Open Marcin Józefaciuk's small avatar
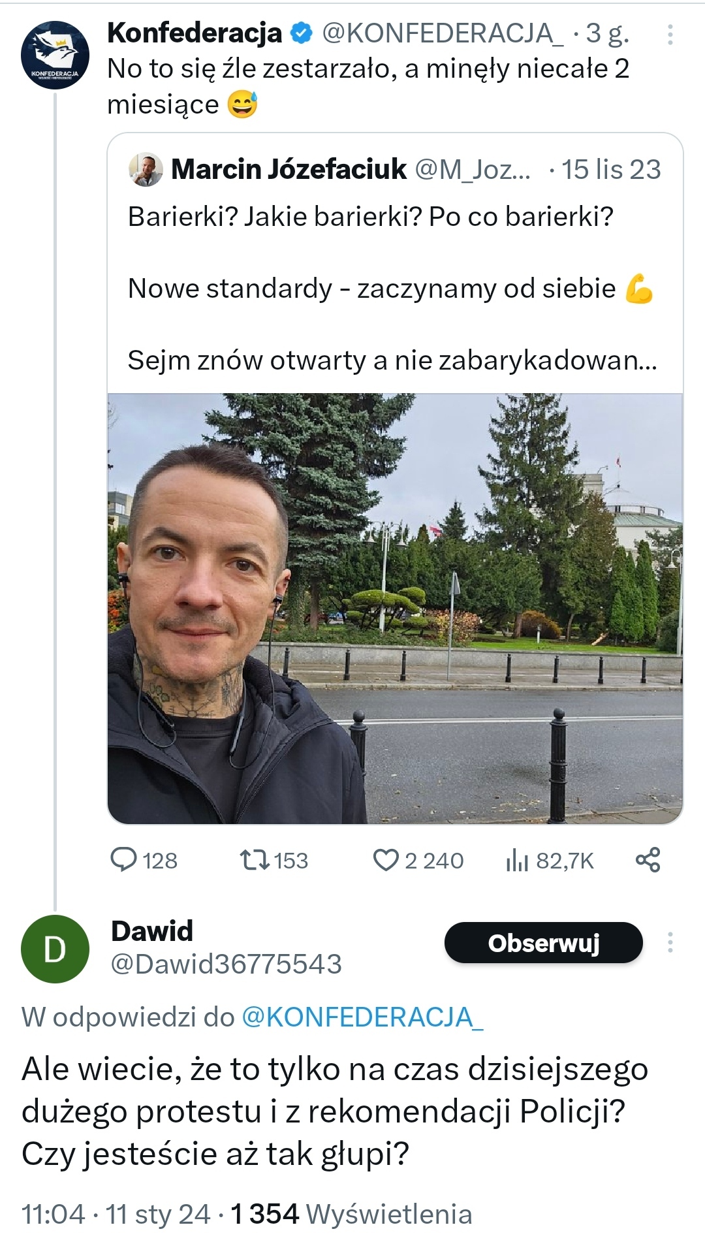The image size is (705, 1242). tap(146, 170)
